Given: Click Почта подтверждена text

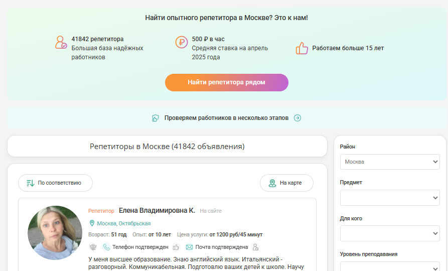Looking at the screenshot, I should [221, 247].
